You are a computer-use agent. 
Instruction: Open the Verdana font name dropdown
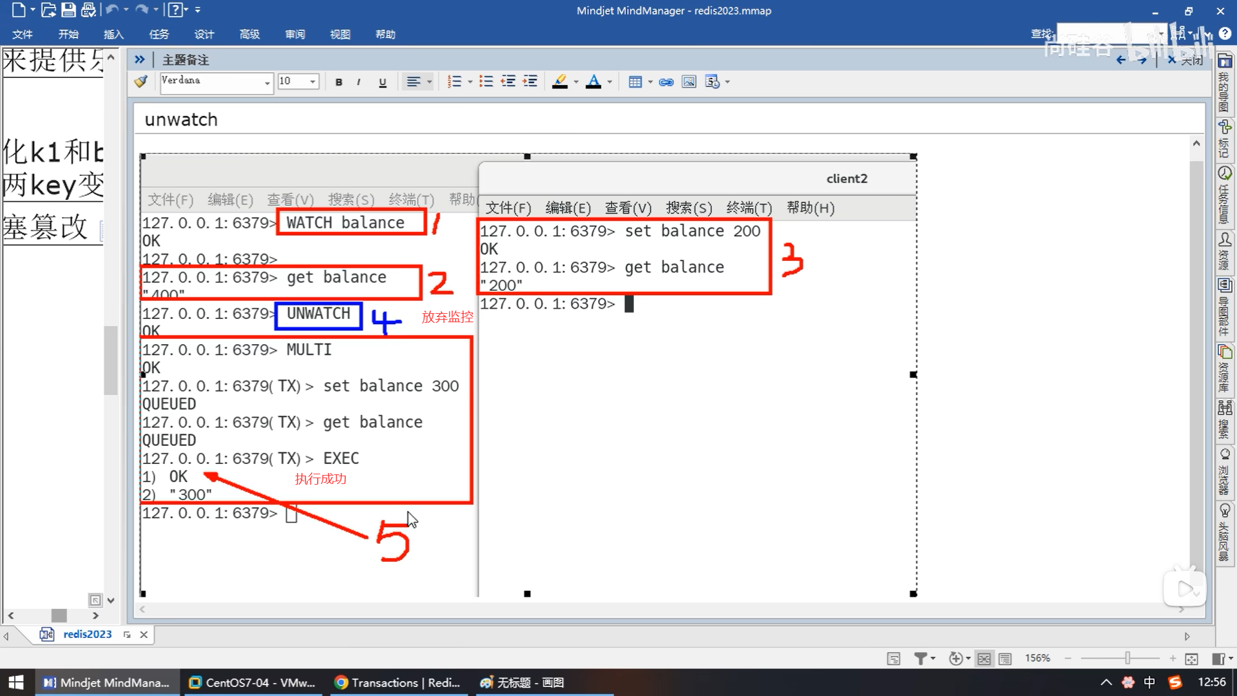[x=267, y=82]
